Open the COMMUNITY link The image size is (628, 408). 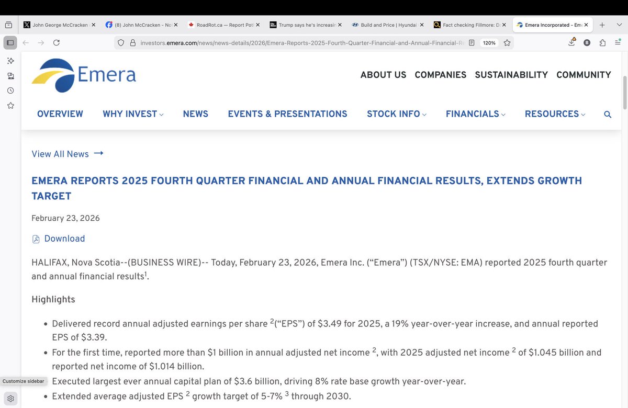[584, 75]
